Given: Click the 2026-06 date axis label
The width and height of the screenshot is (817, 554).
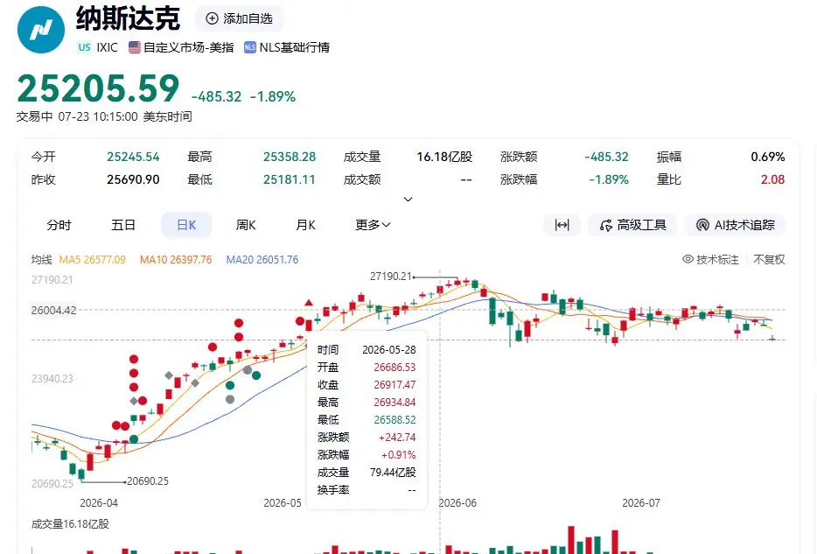Looking at the screenshot, I should [x=457, y=503].
